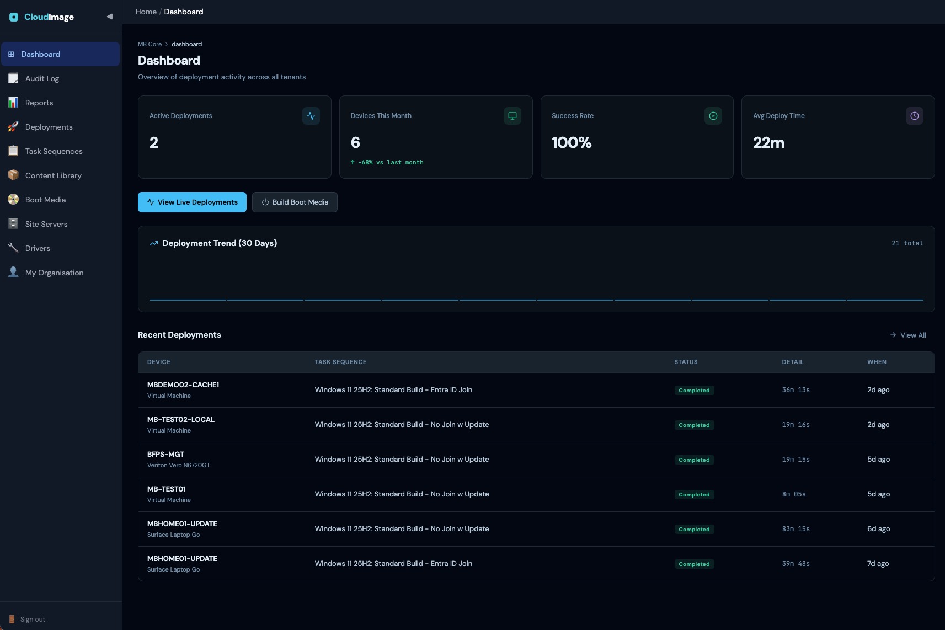Click the 21 total label
945x630 pixels.
coord(907,243)
